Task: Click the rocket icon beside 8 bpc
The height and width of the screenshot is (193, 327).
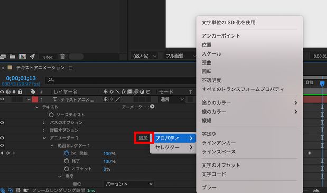Action: tap(32, 57)
